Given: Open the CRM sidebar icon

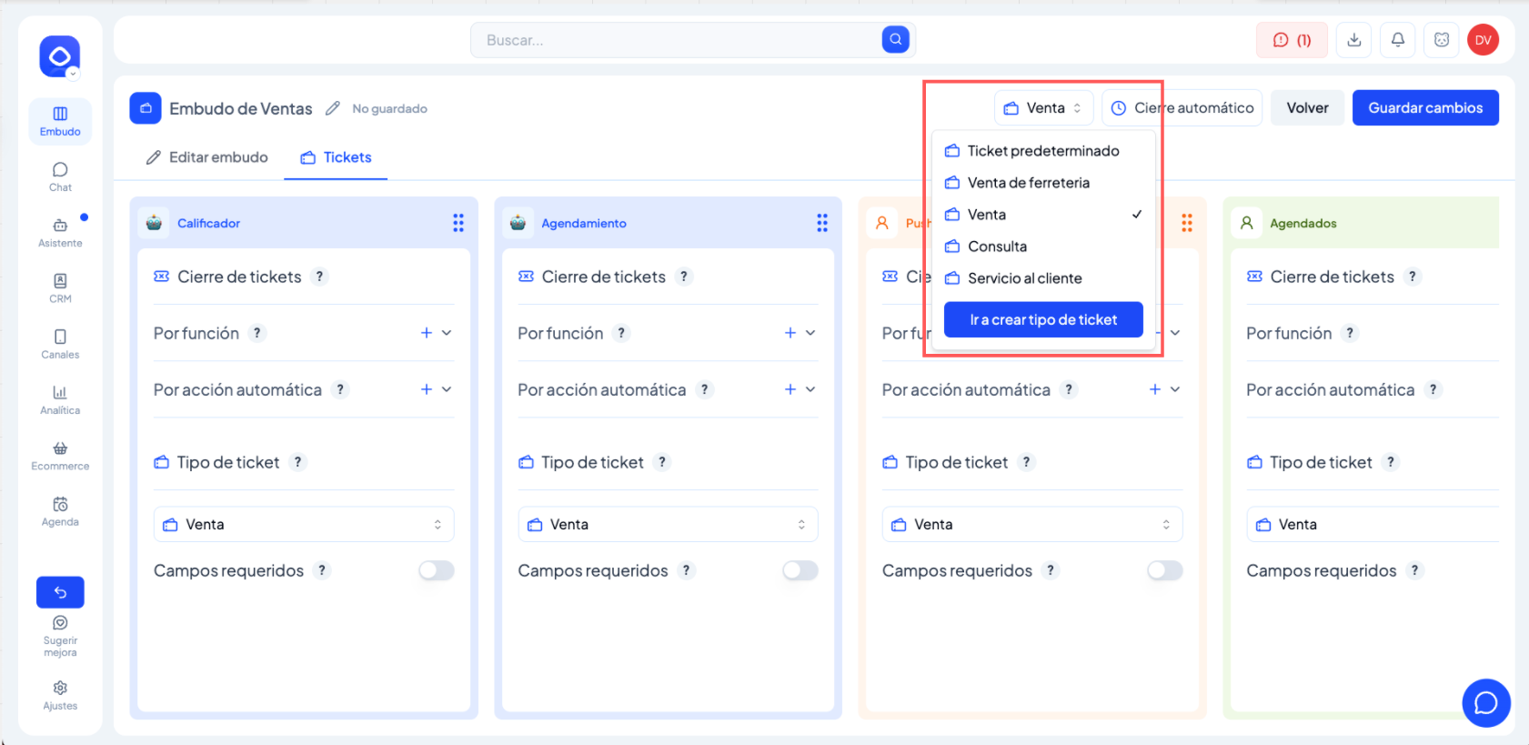Looking at the screenshot, I should pyautogui.click(x=60, y=287).
